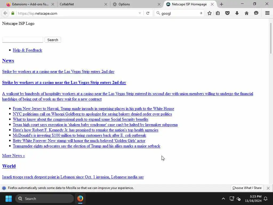
Task: Open the McDonald's E. coli outbreak story
Action: coord(79,135)
